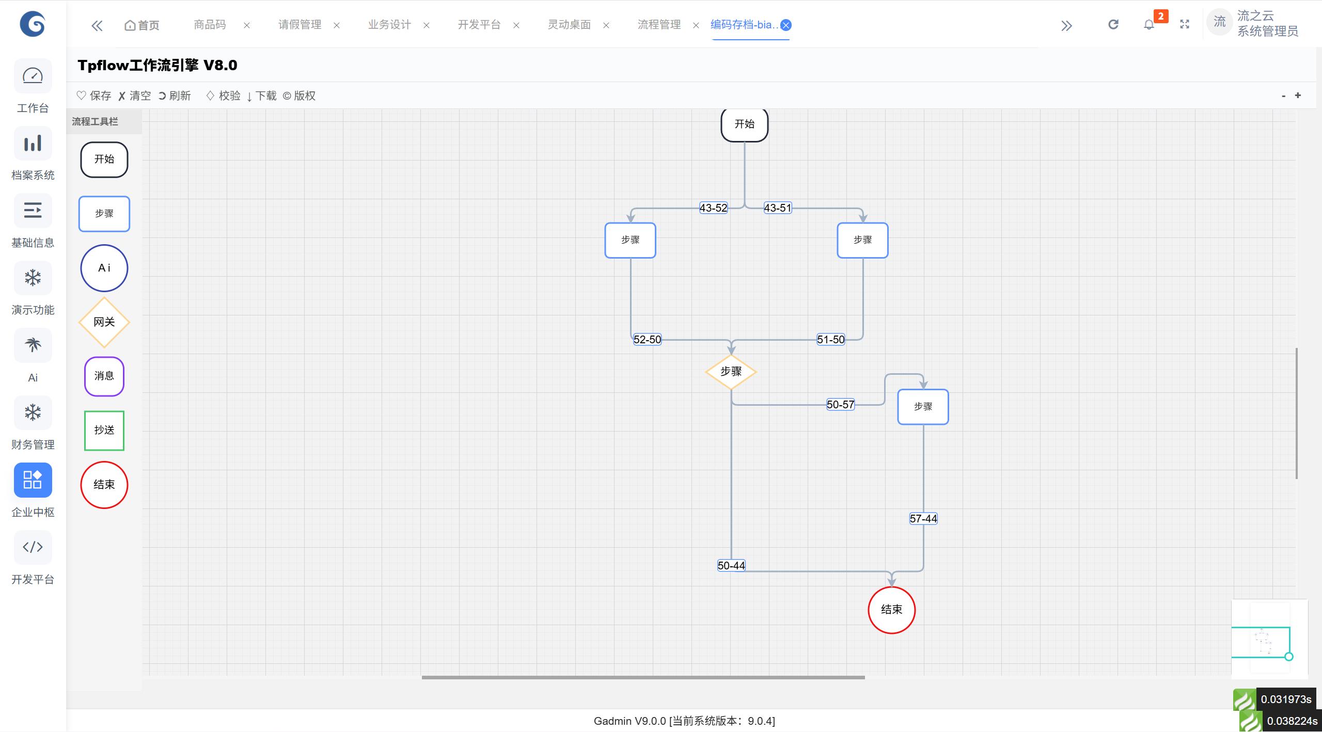Select the 开始 (Start) node tool
Screen dimensions: 1322x732
tap(104, 160)
